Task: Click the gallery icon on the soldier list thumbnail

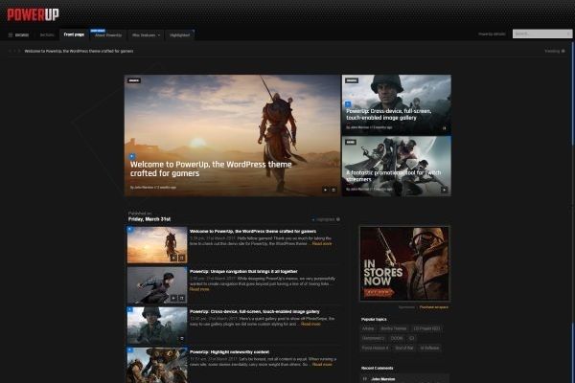Action: 181,339
